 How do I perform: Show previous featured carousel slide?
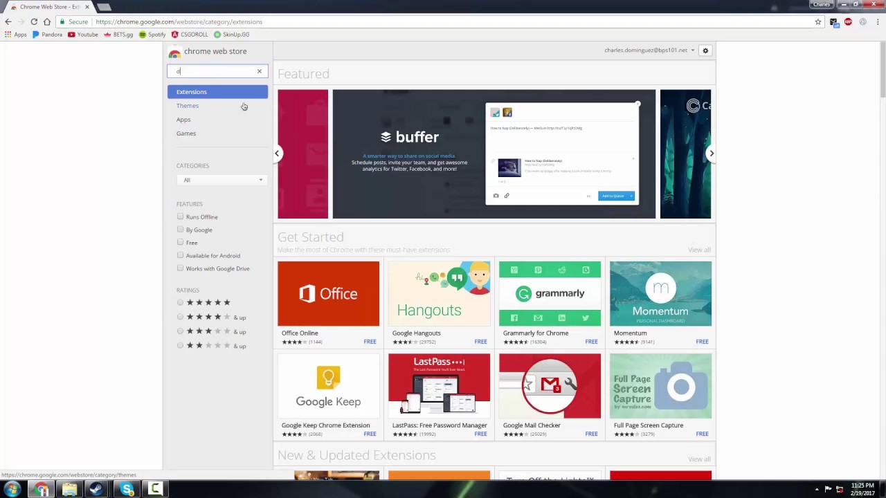[277, 154]
